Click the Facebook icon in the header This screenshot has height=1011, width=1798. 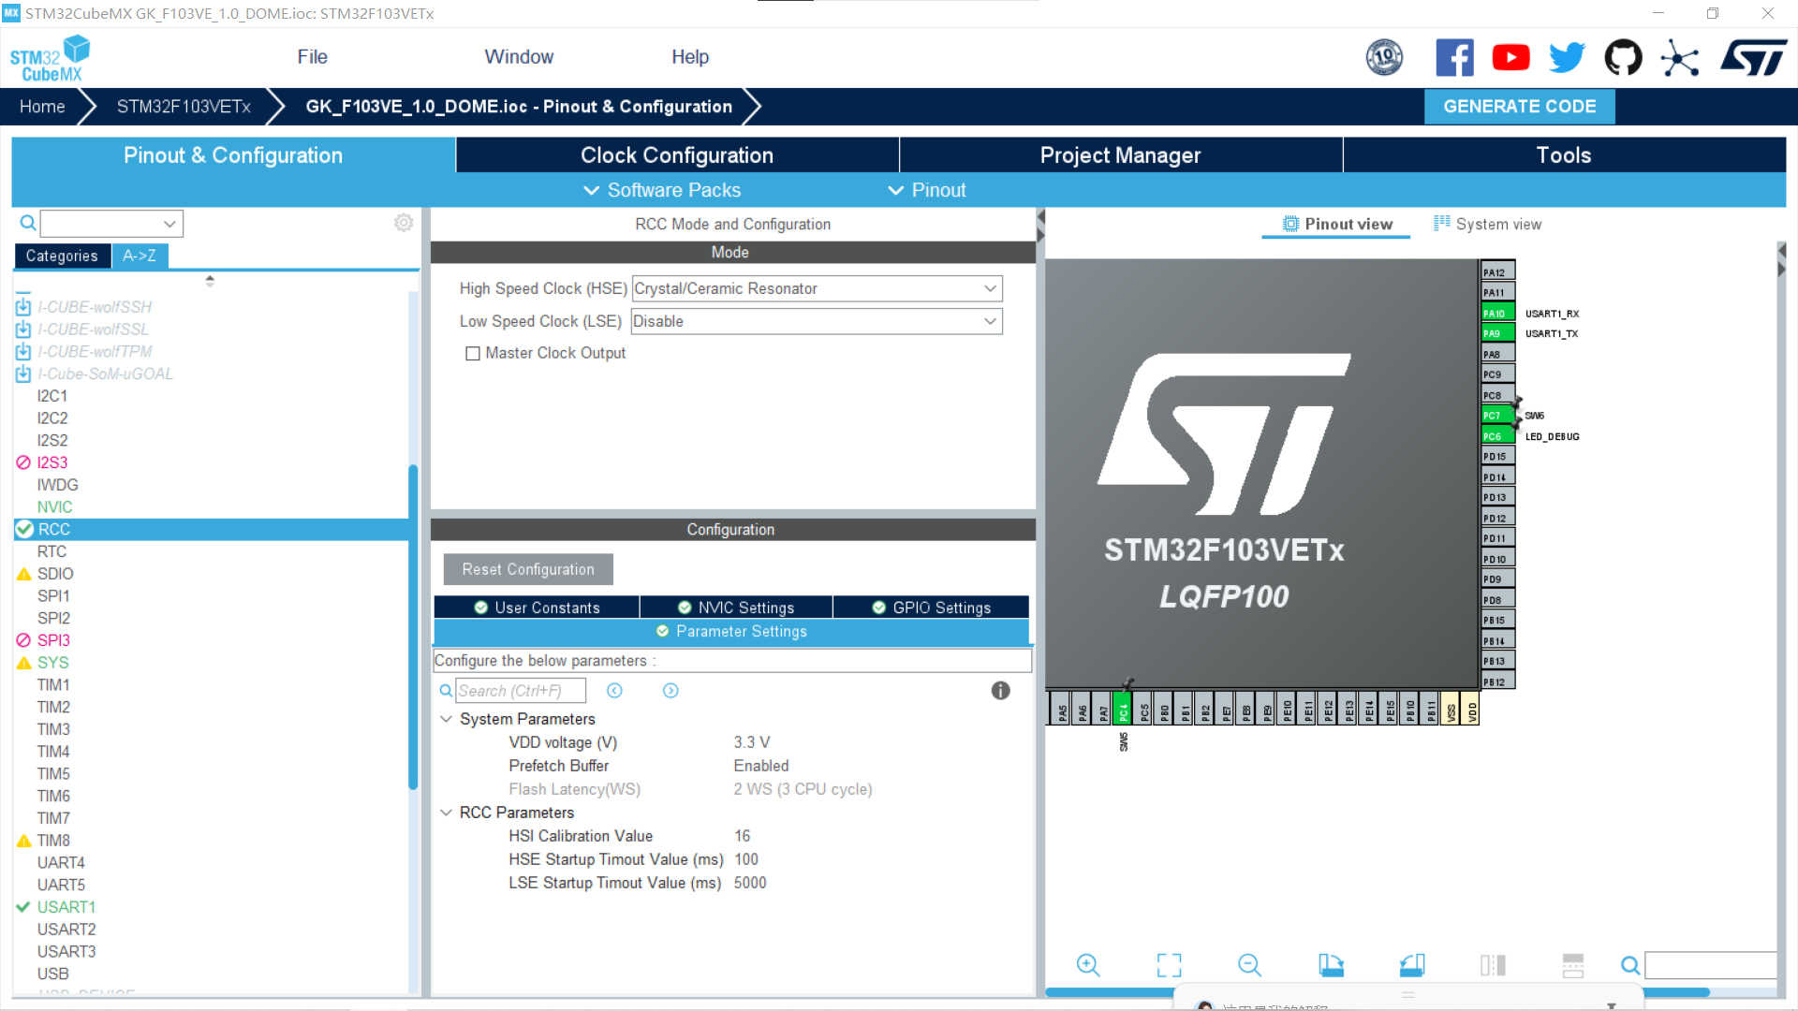pos(1454,57)
